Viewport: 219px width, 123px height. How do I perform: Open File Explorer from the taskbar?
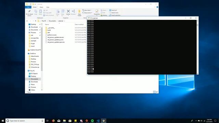pyautogui.click(x=64, y=121)
